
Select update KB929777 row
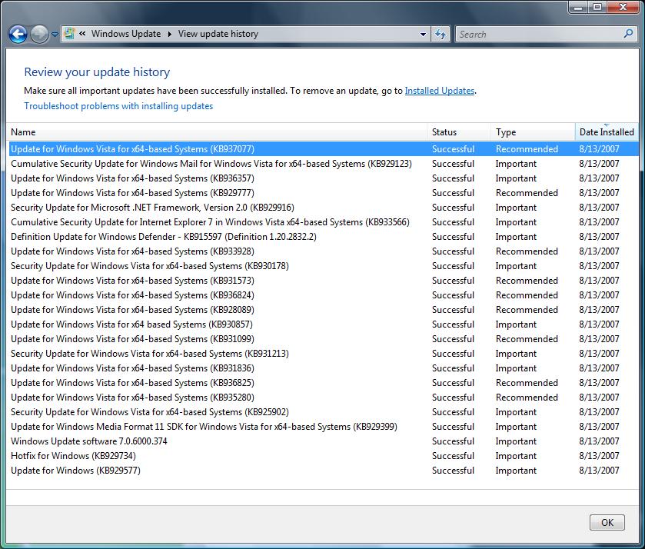[324, 193]
